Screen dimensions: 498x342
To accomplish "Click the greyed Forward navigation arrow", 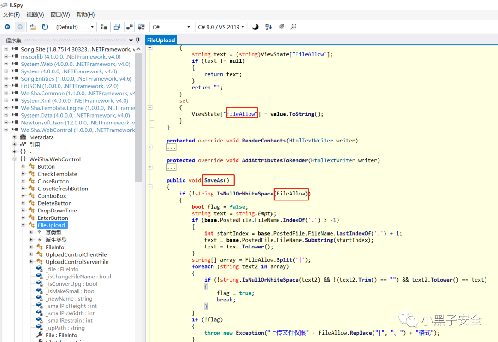I will coord(20,27).
